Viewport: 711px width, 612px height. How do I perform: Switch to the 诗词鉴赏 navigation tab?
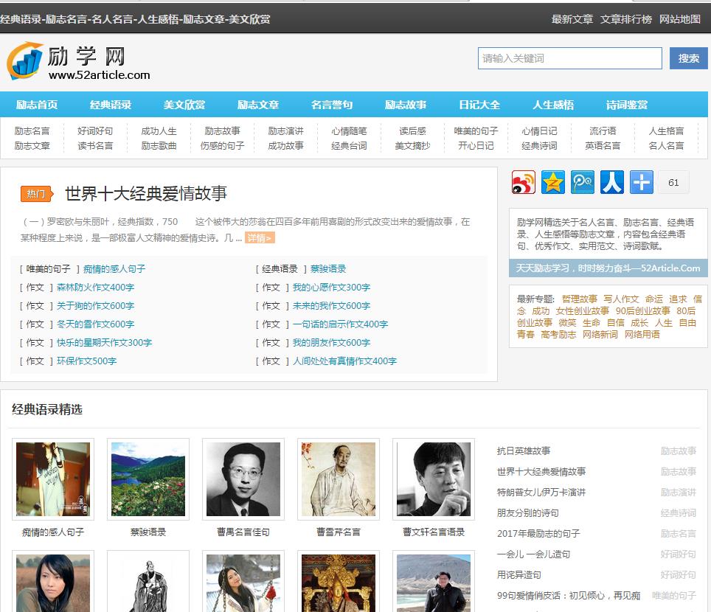tap(627, 105)
